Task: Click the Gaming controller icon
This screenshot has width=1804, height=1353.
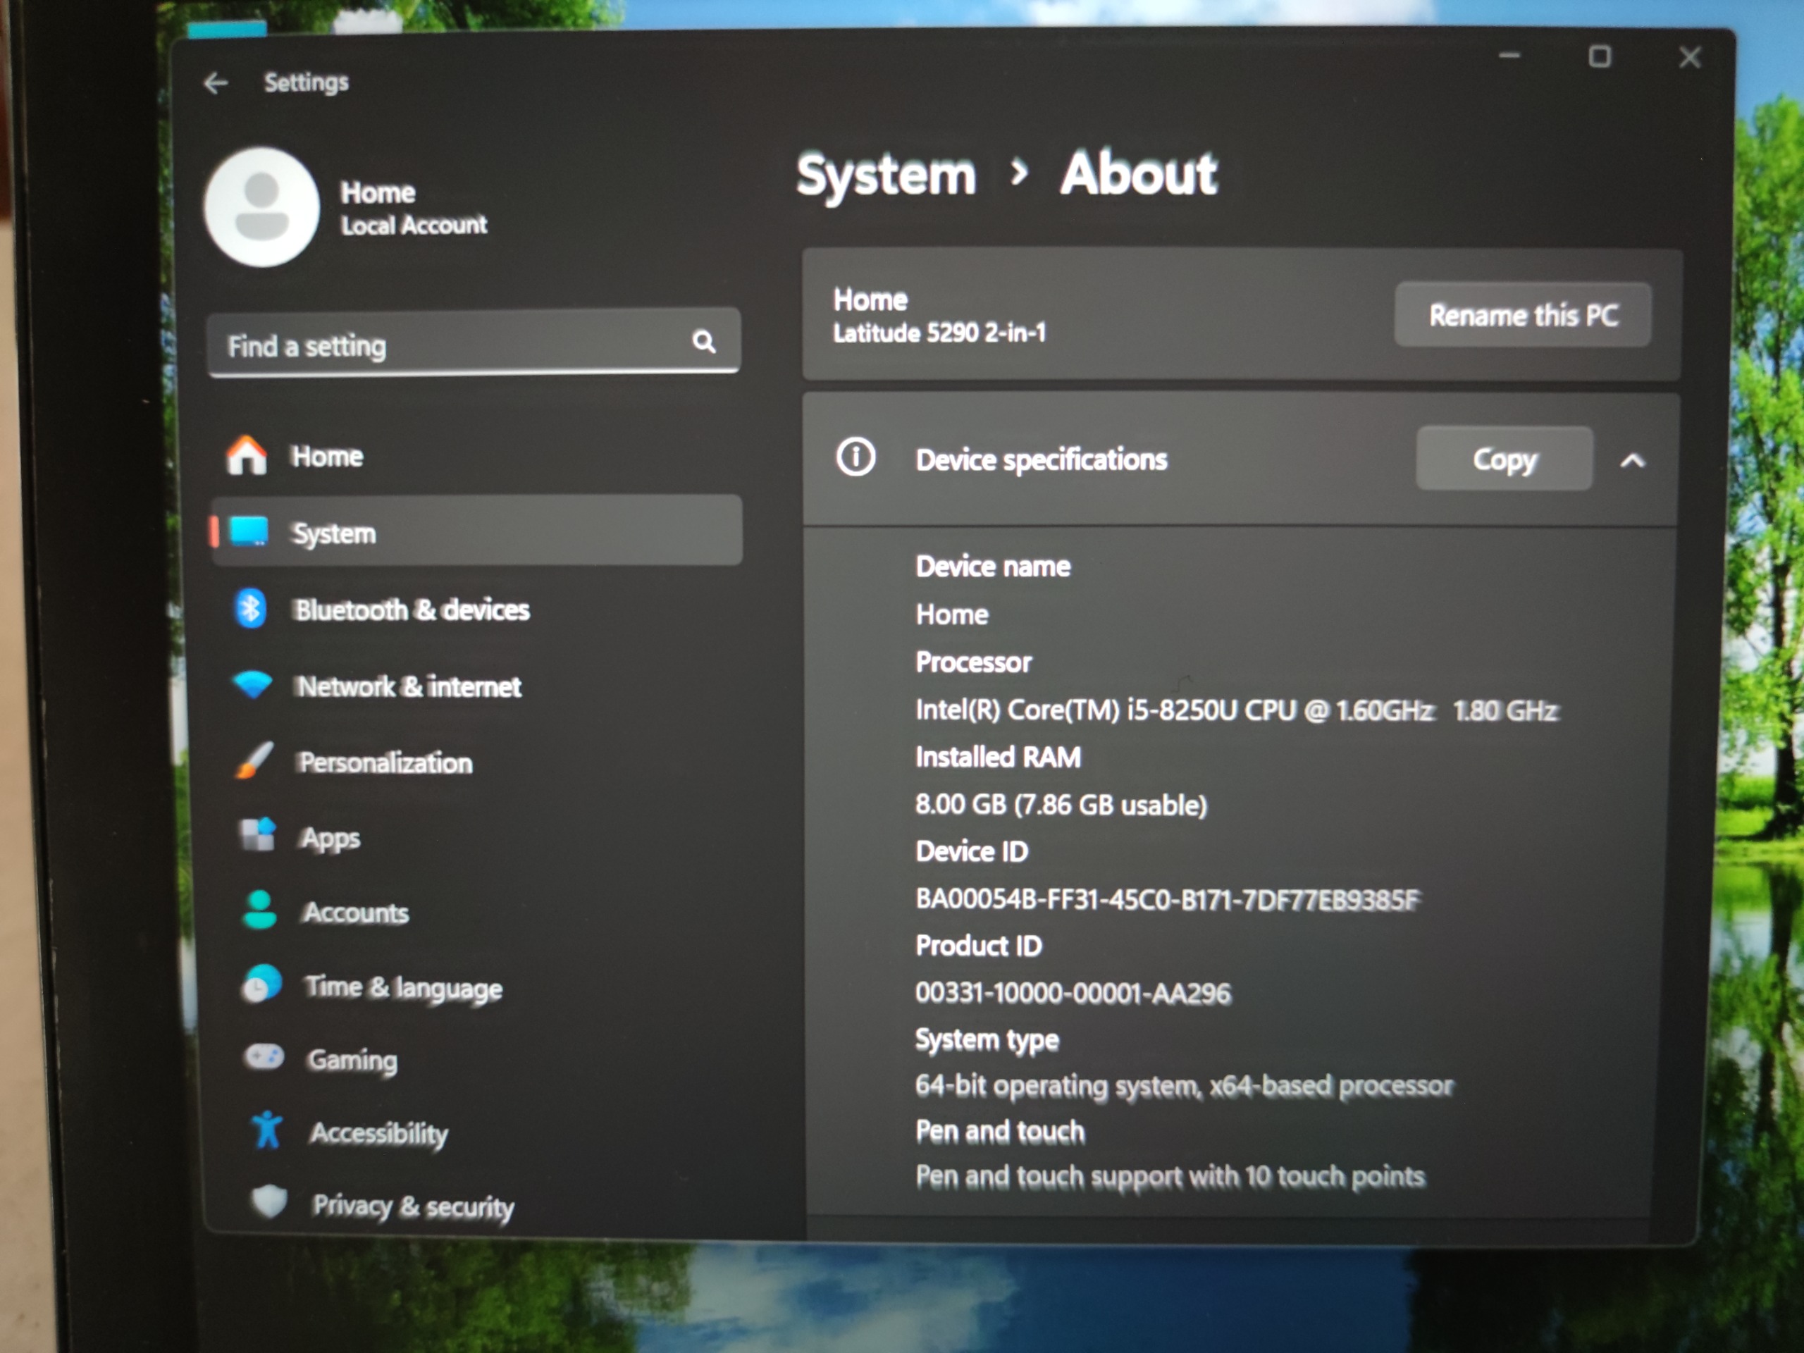Action: pos(264,1058)
